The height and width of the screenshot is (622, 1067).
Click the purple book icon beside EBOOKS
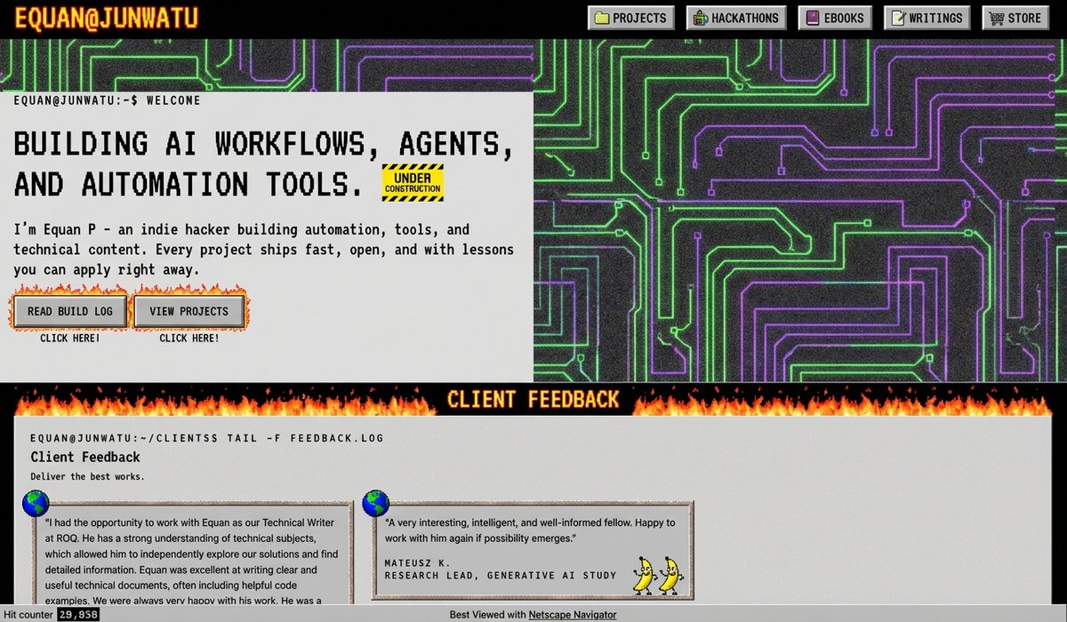tap(812, 17)
